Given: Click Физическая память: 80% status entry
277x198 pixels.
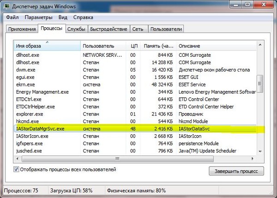Looking at the screenshot, I should pos(136,191).
